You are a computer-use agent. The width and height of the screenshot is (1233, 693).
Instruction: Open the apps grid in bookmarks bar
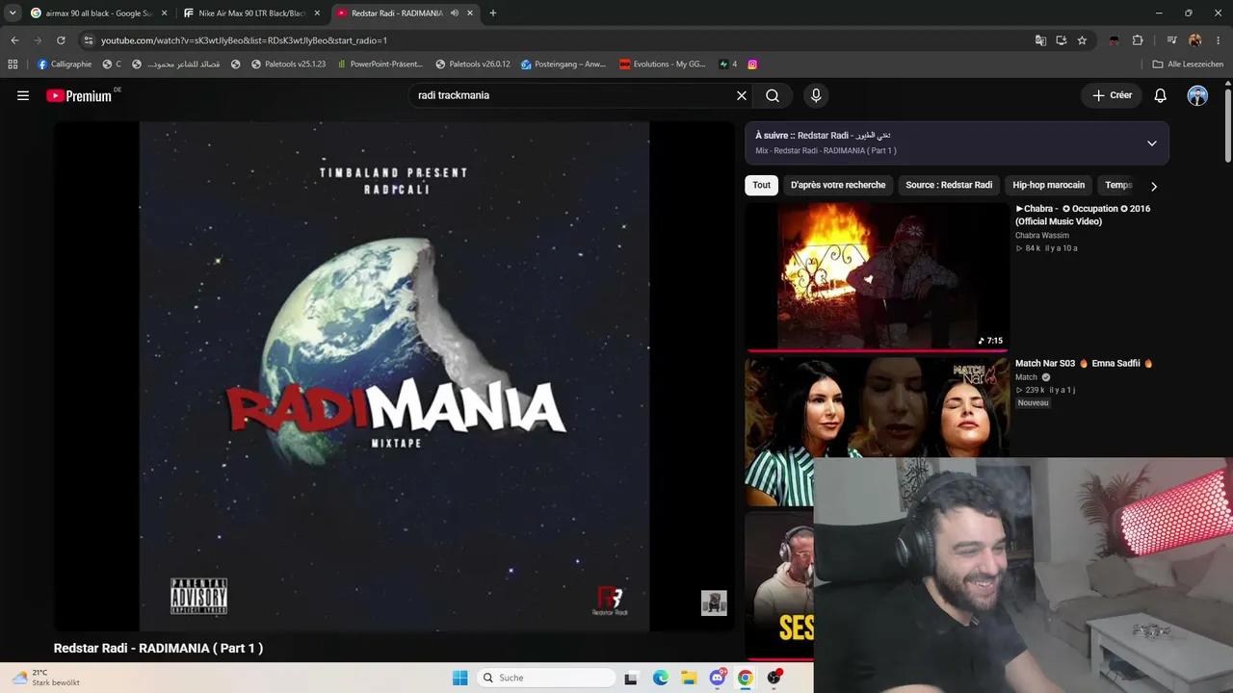click(13, 64)
